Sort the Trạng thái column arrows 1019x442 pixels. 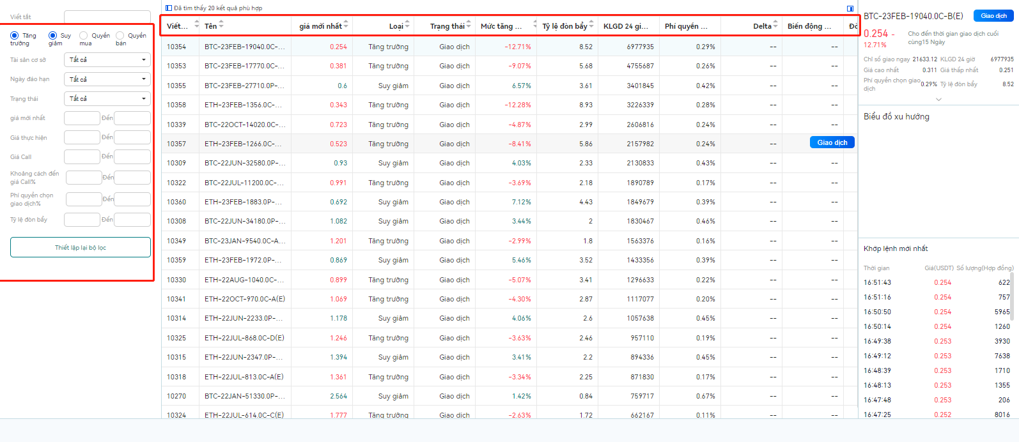click(469, 26)
